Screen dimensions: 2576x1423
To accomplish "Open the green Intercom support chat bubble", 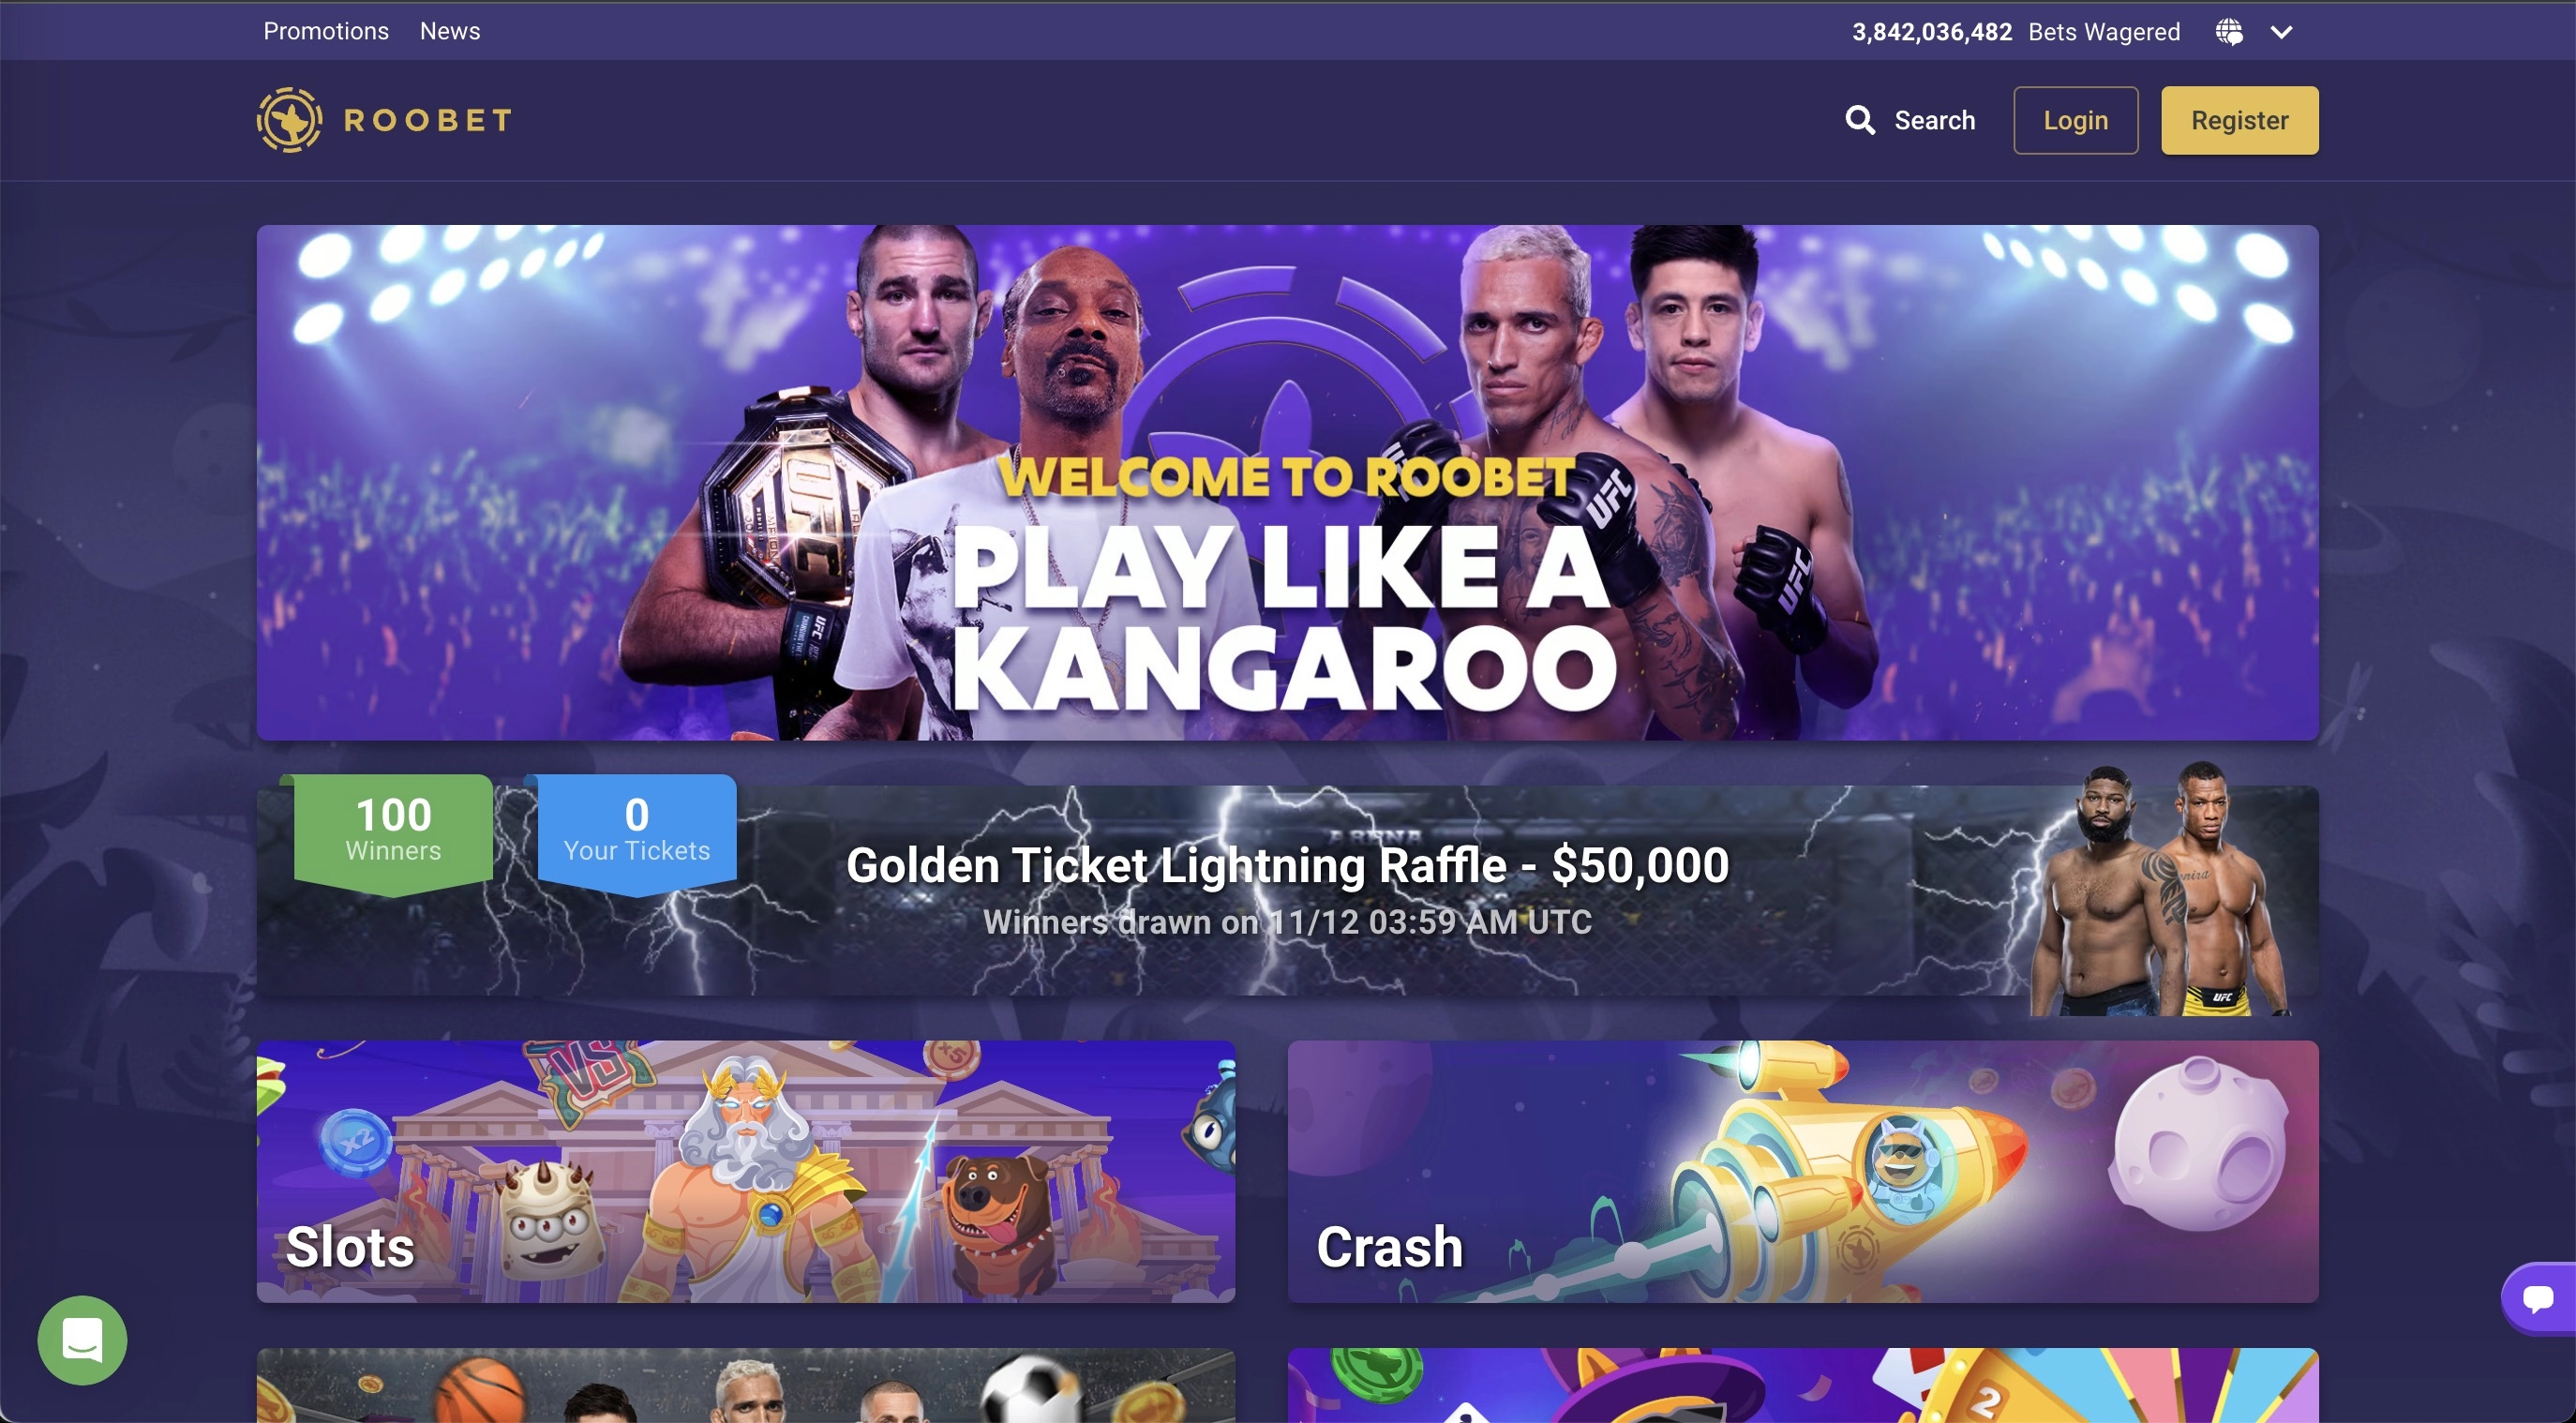I will tap(82, 1340).
